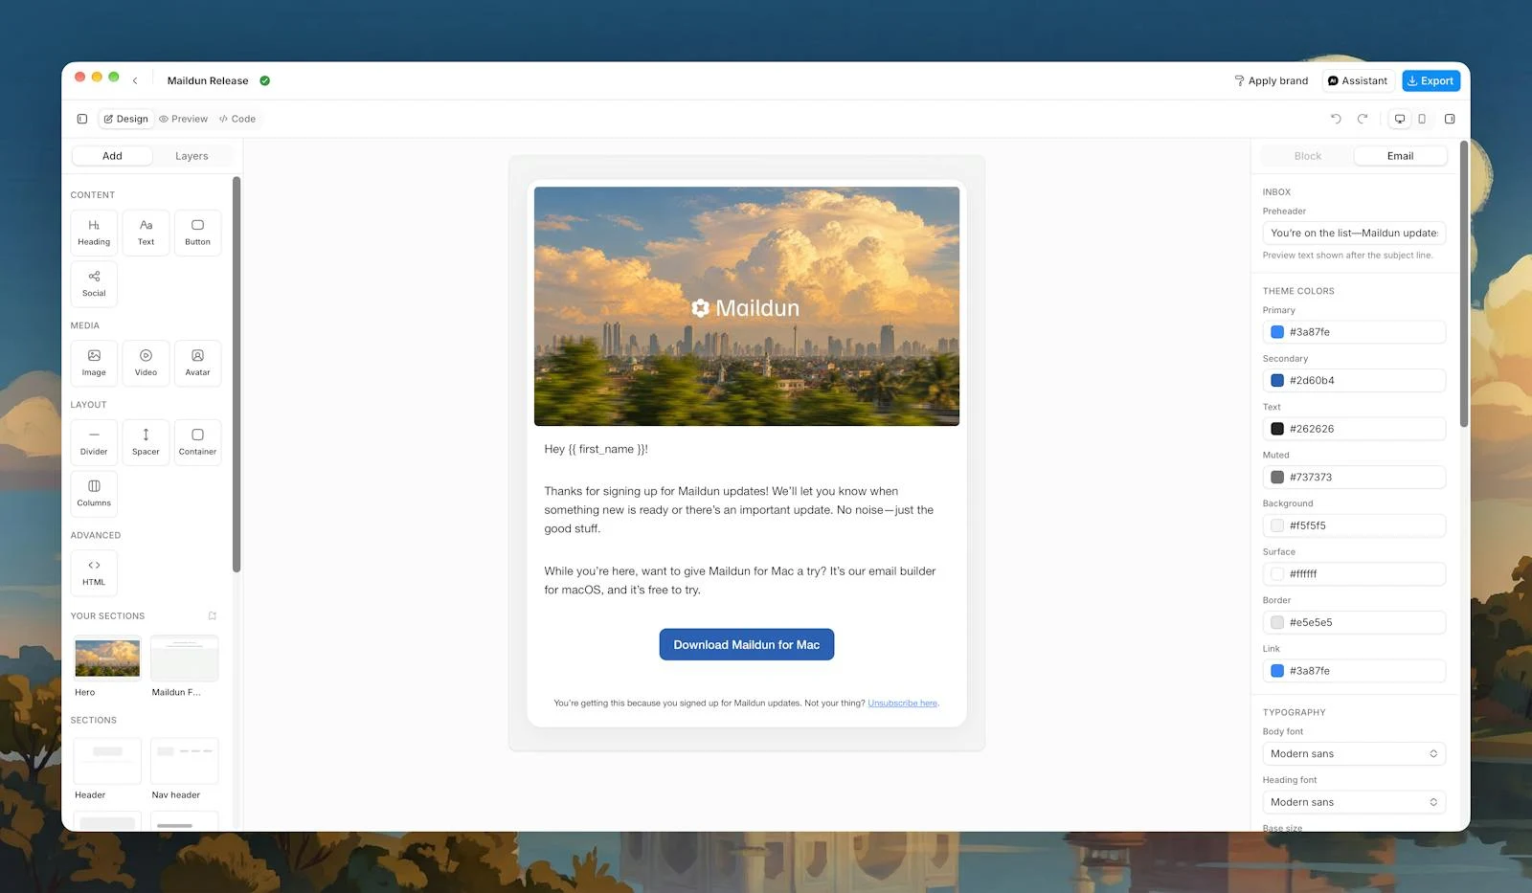The width and height of the screenshot is (1532, 893).
Task: Insert a Spacer block
Action: point(146,442)
